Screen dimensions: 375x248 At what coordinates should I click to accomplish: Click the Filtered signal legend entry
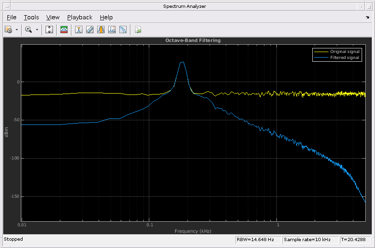point(344,58)
